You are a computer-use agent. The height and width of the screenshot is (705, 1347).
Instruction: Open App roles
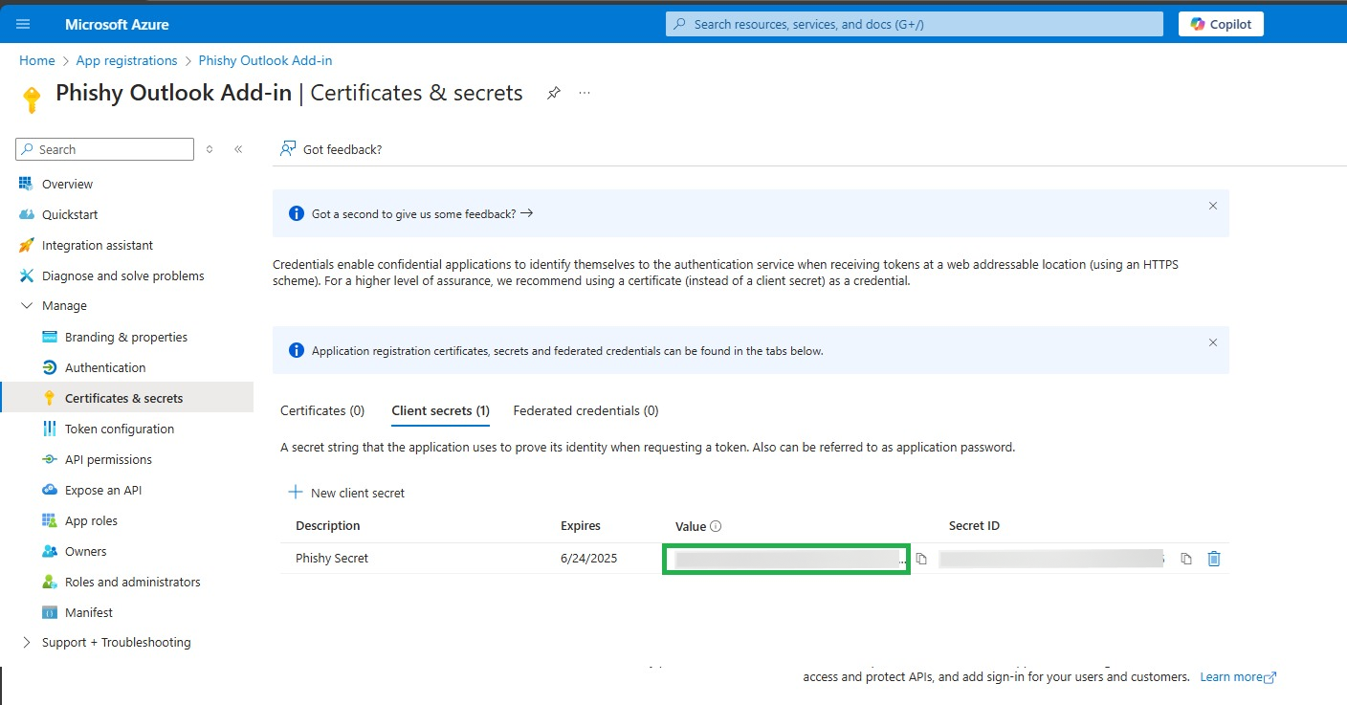[x=91, y=520]
